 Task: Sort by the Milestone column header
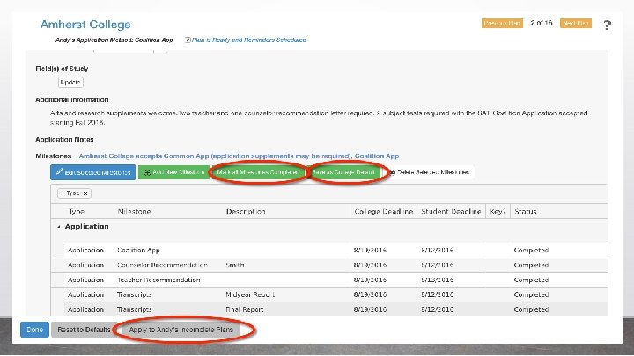pyautogui.click(x=134, y=212)
